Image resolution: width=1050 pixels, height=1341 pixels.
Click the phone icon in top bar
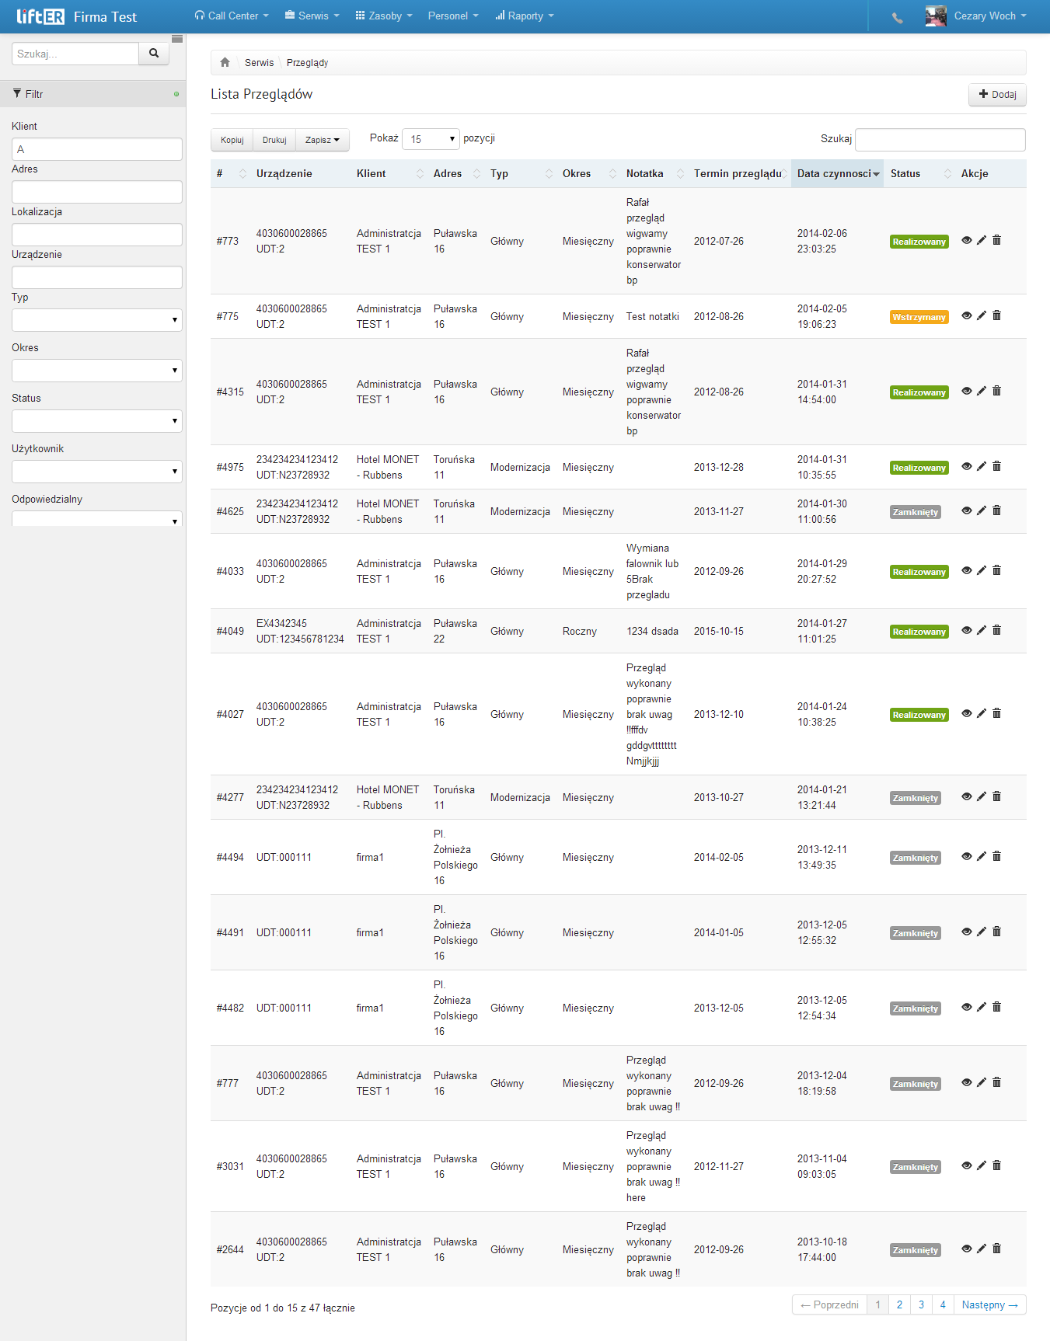pos(898,17)
